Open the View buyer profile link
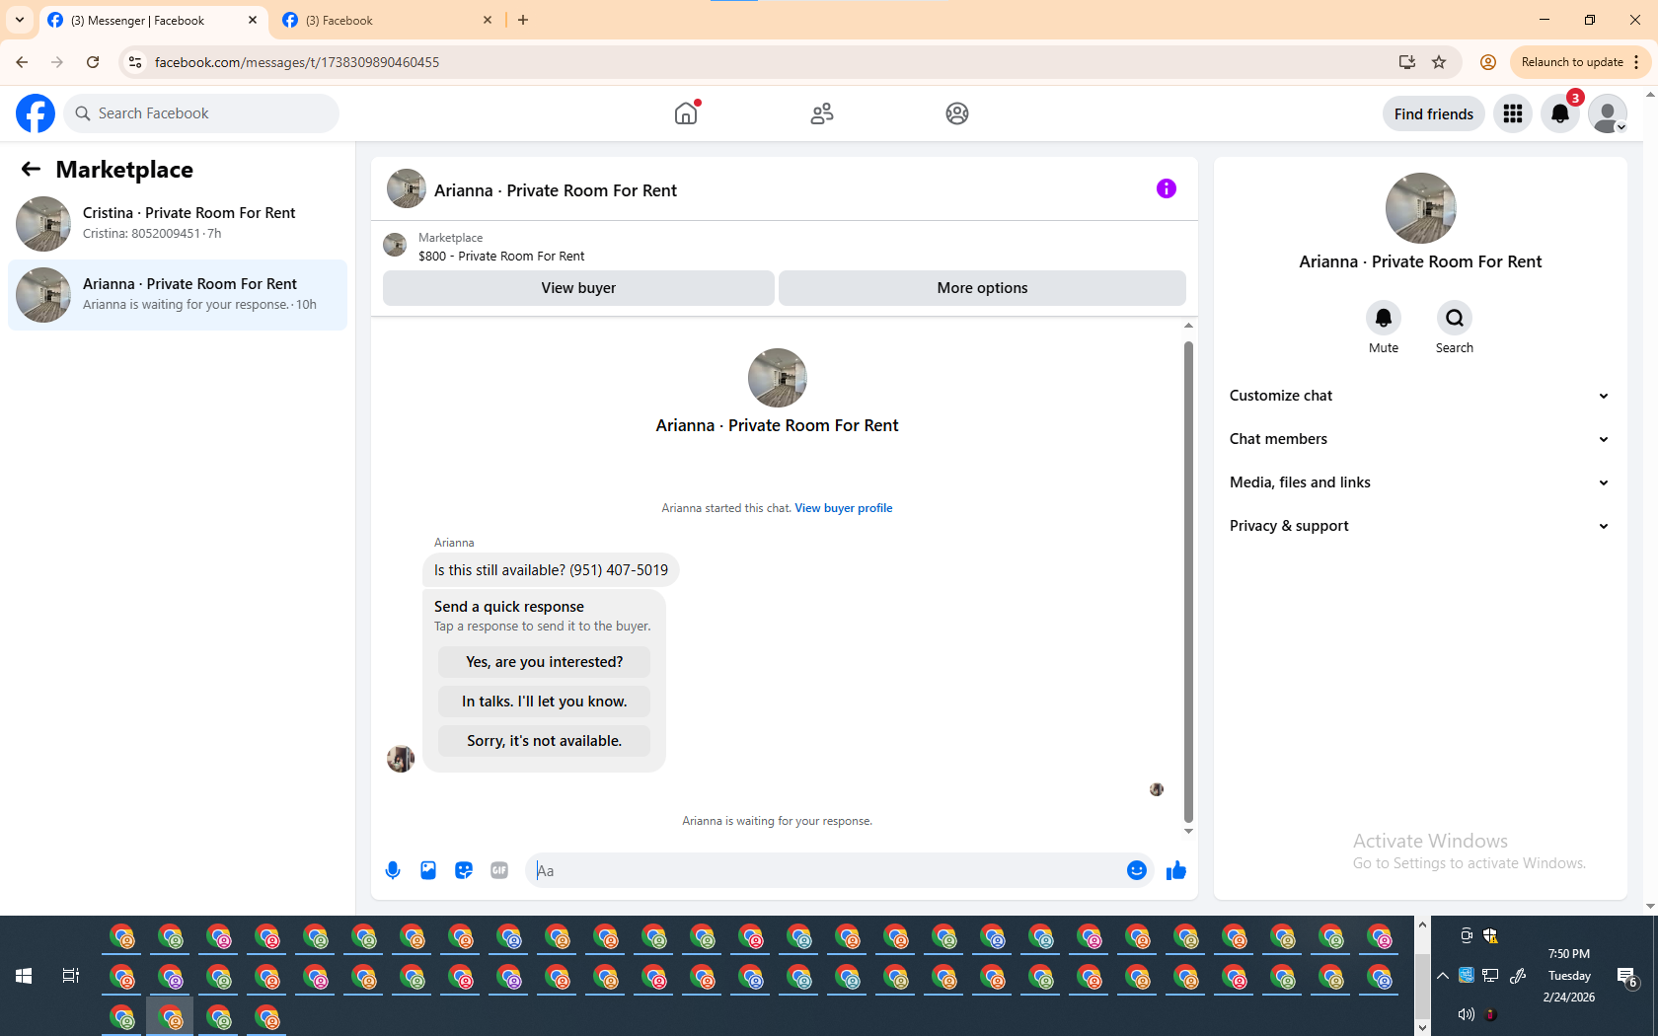 pyautogui.click(x=843, y=508)
